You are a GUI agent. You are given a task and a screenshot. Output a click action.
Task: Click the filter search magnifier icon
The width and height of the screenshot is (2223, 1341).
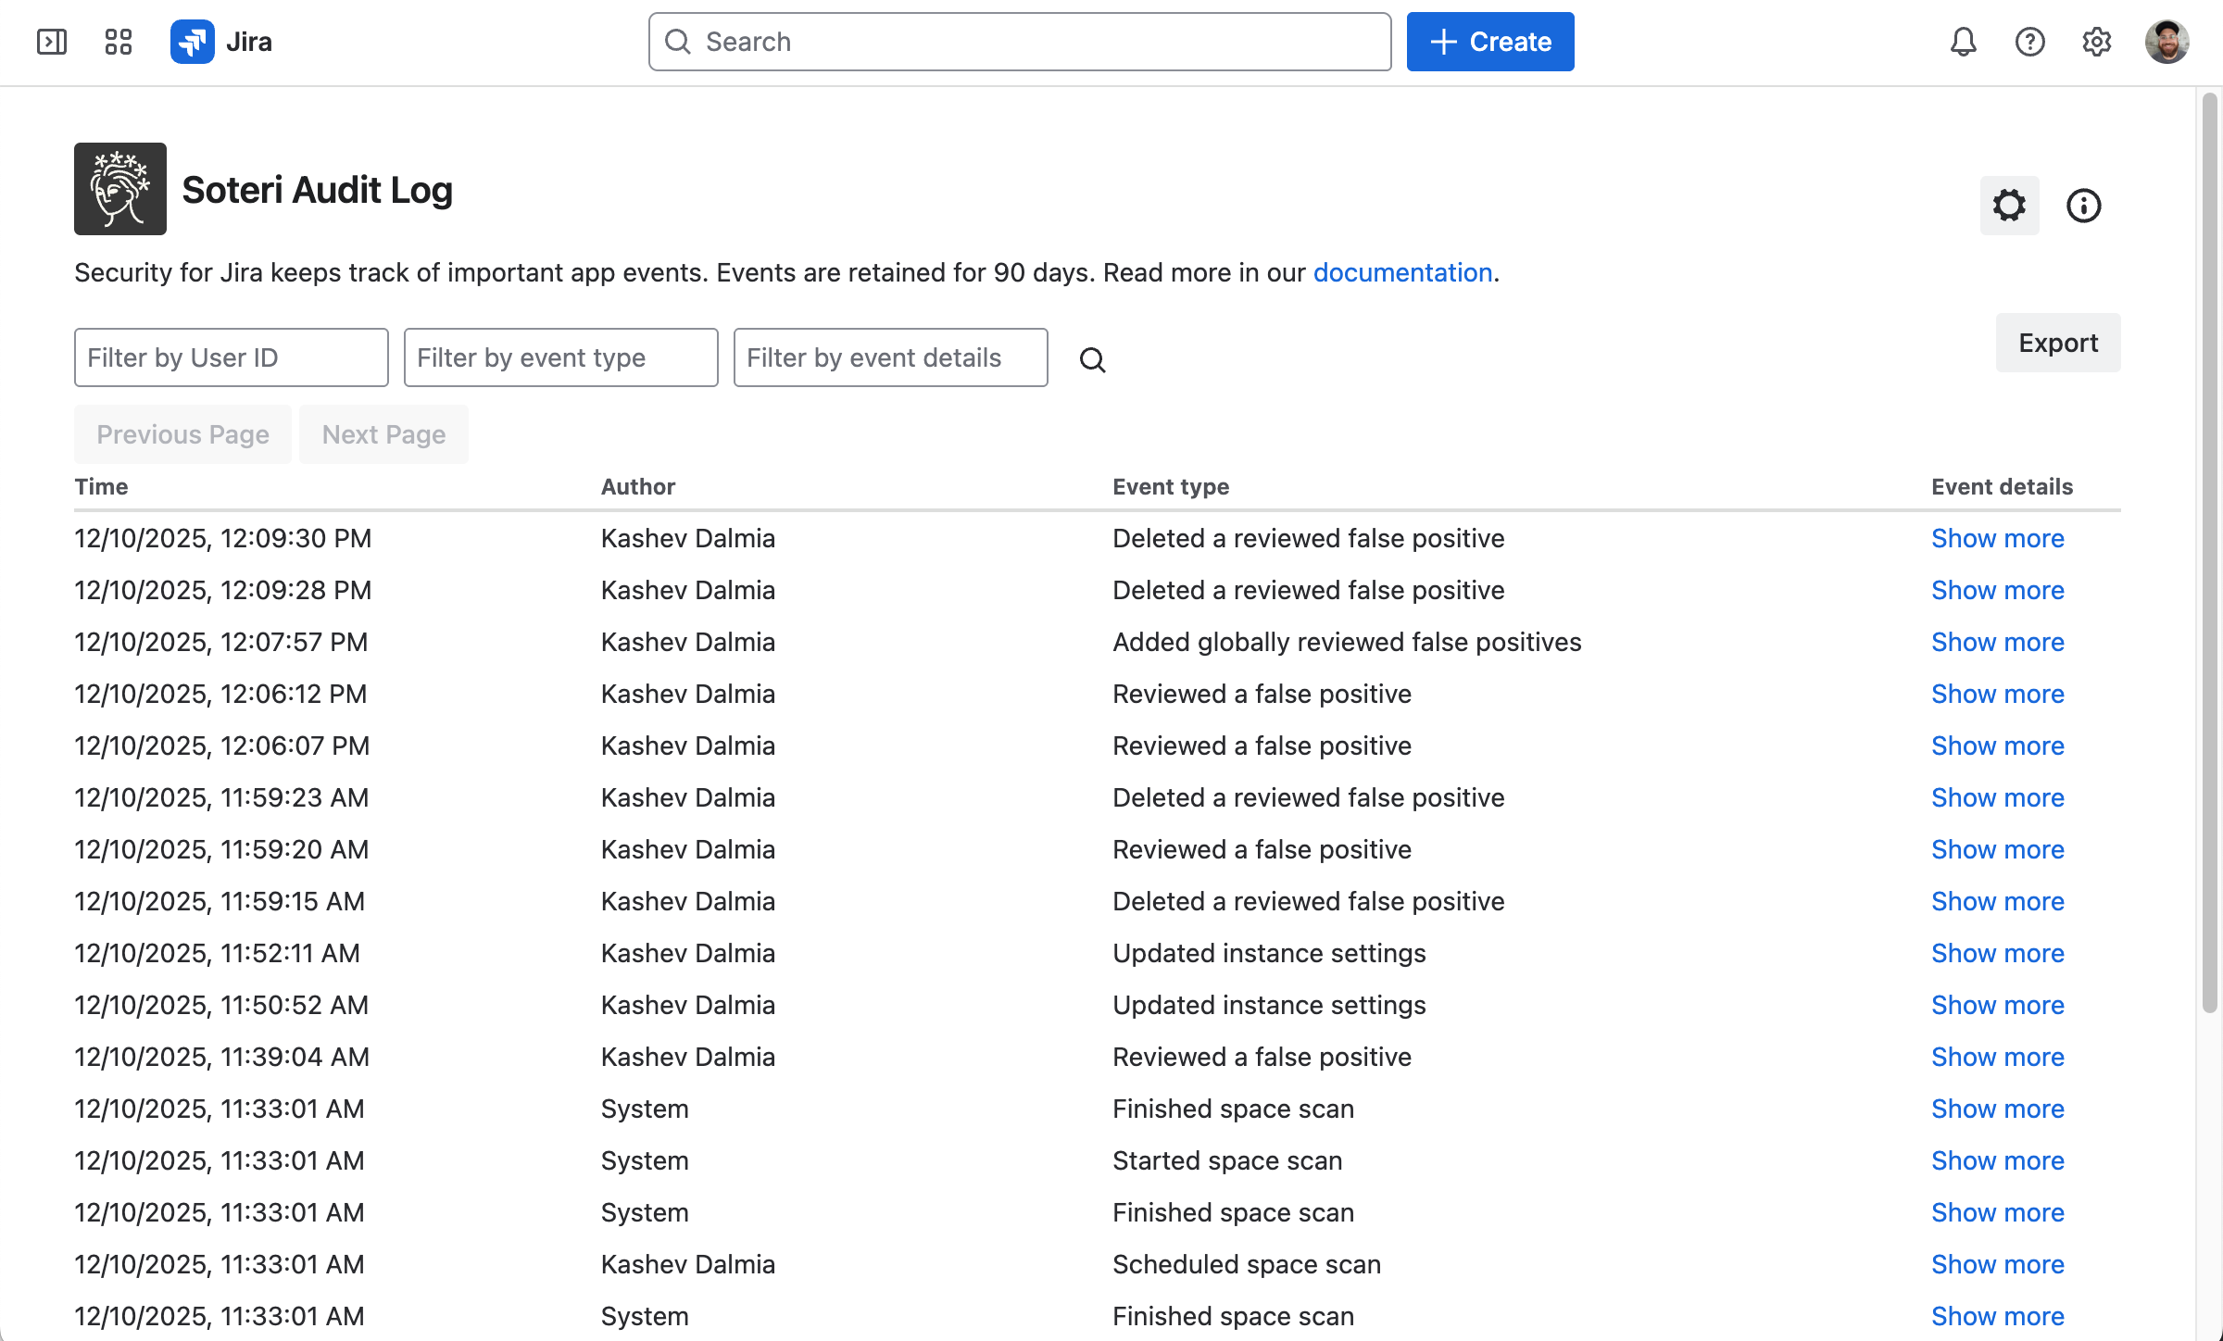tap(1092, 359)
